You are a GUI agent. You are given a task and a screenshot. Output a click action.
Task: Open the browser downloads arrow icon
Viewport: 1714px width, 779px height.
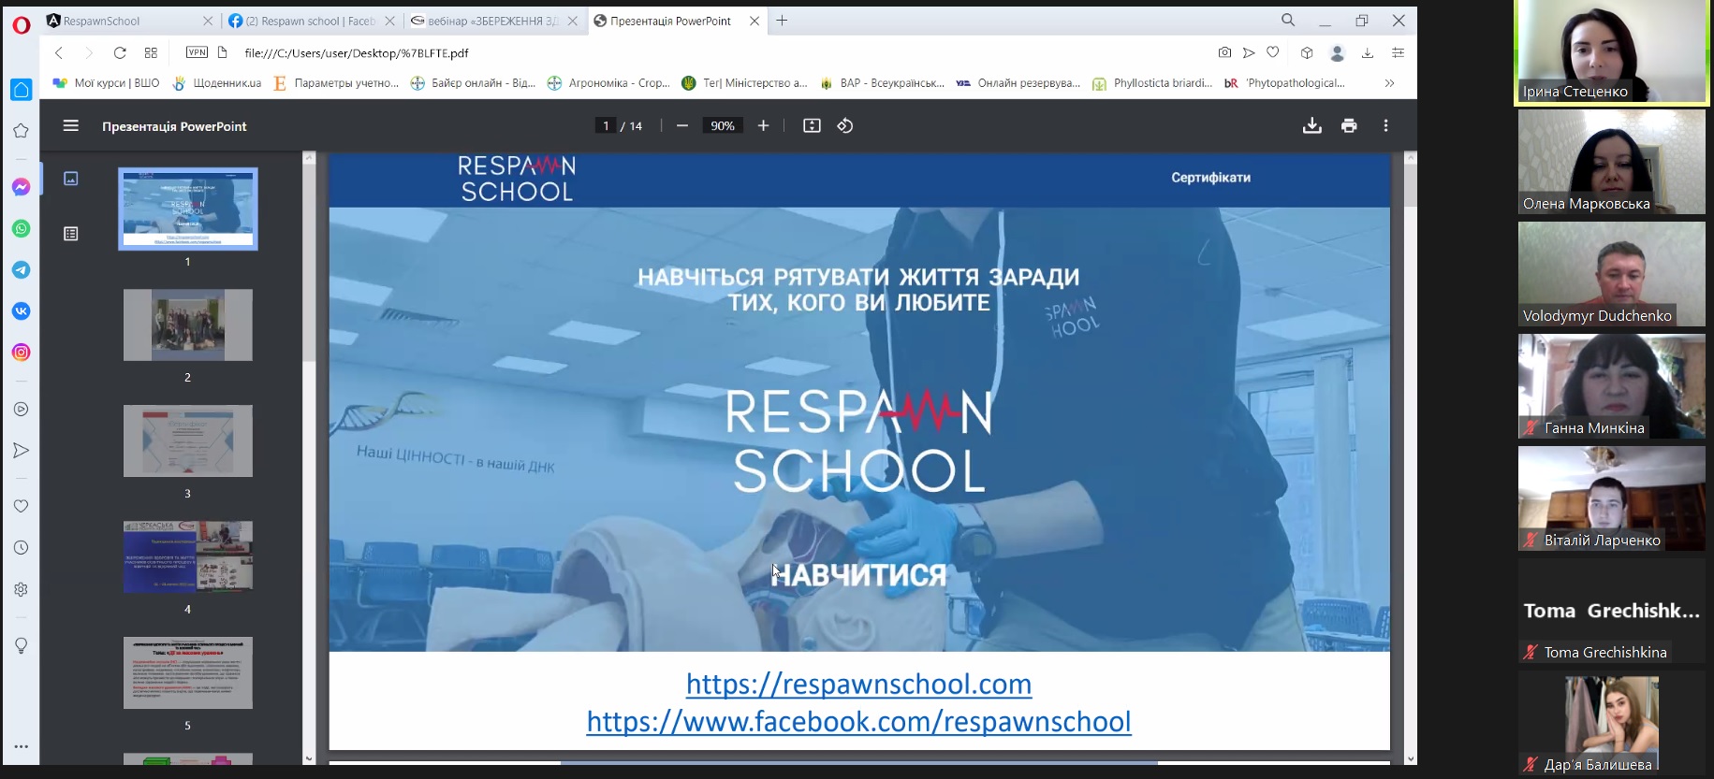[1368, 53]
